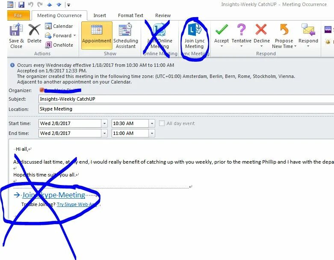Click the info icon beside the recurrence text
Image resolution: width=334 pixels, height=260 pixels.
12,65
